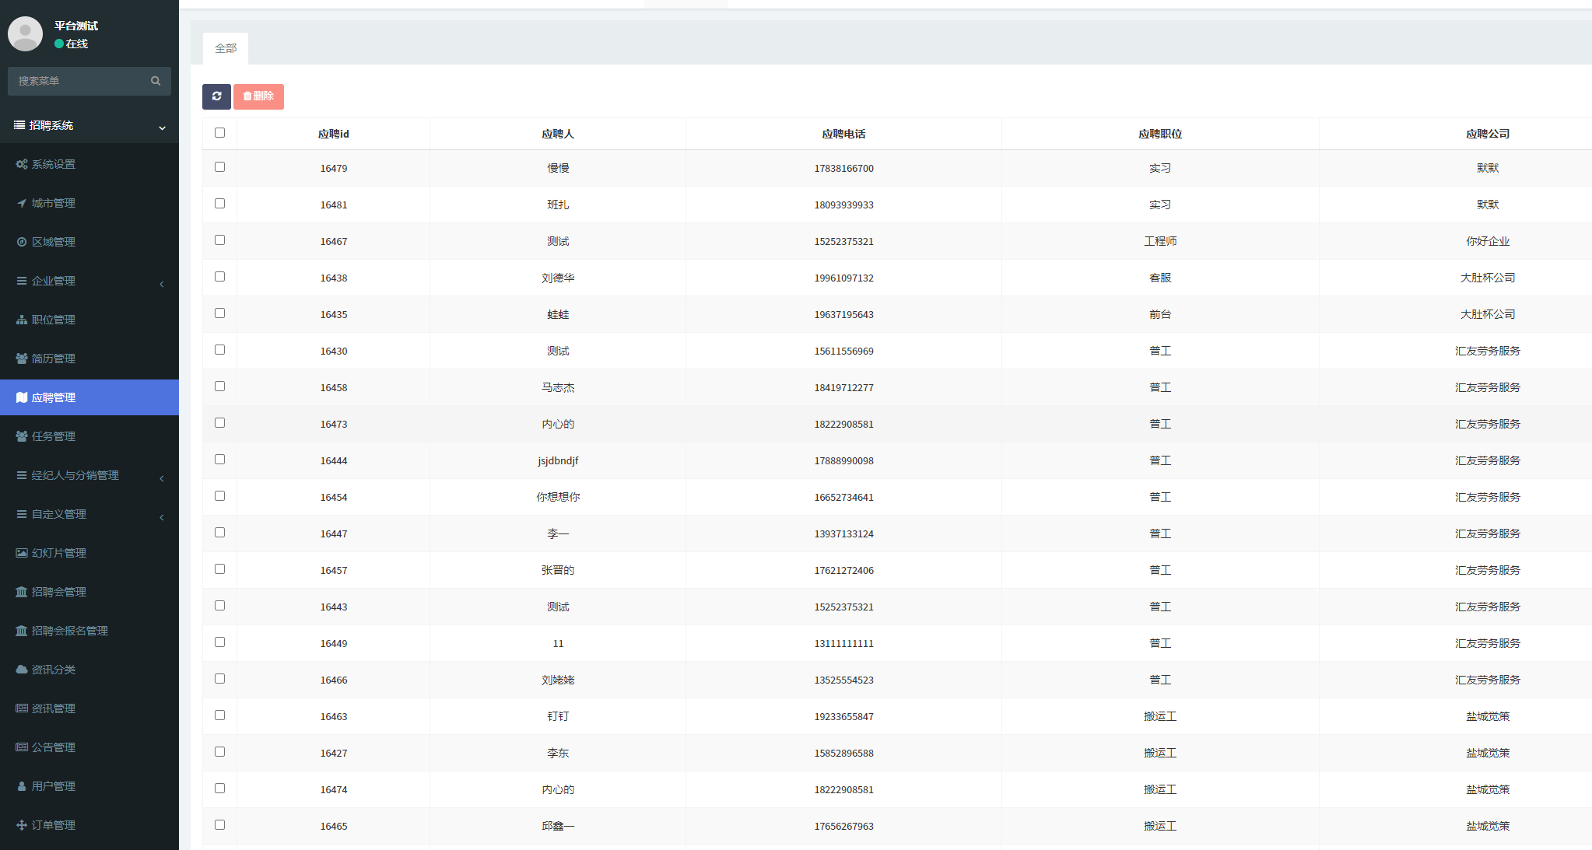
Task: Check the row with 应聘id 16479
Action: [219, 167]
